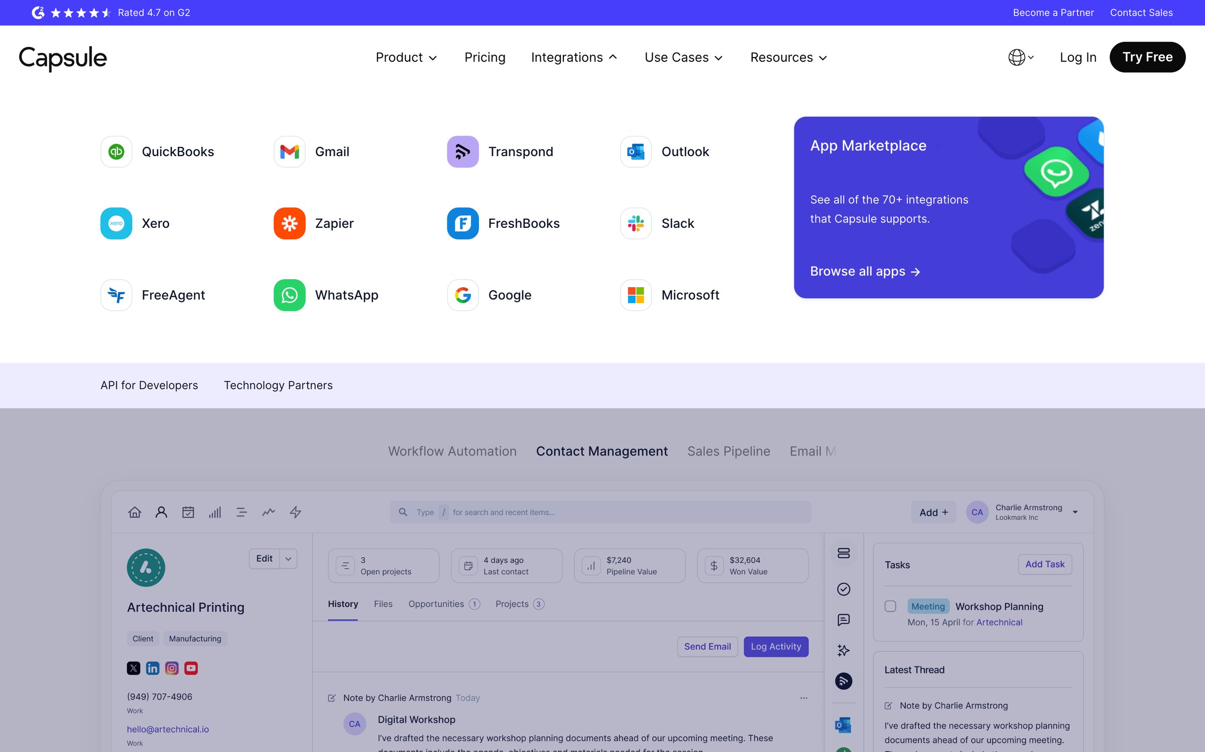Viewport: 1205px width, 752px height.
Task: Open the QuickBooks integration icon
Action: [x=116, y=152]
